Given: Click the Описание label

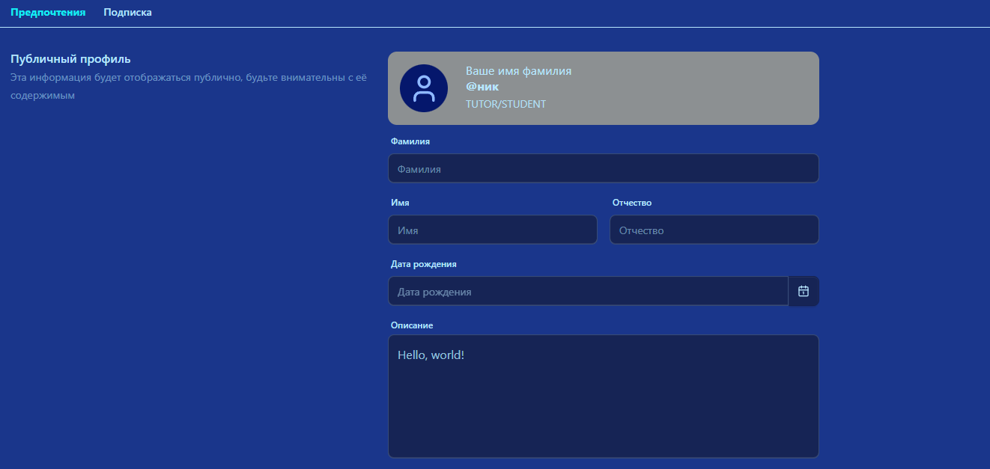Looking at the screenshot, I should (x=412, y=325).
